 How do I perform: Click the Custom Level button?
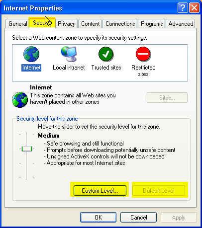pyautogui.click(x=100, y=190)
